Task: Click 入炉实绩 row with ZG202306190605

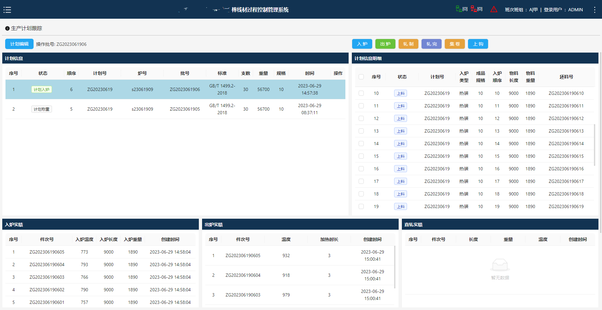Action: pos(100,252)
